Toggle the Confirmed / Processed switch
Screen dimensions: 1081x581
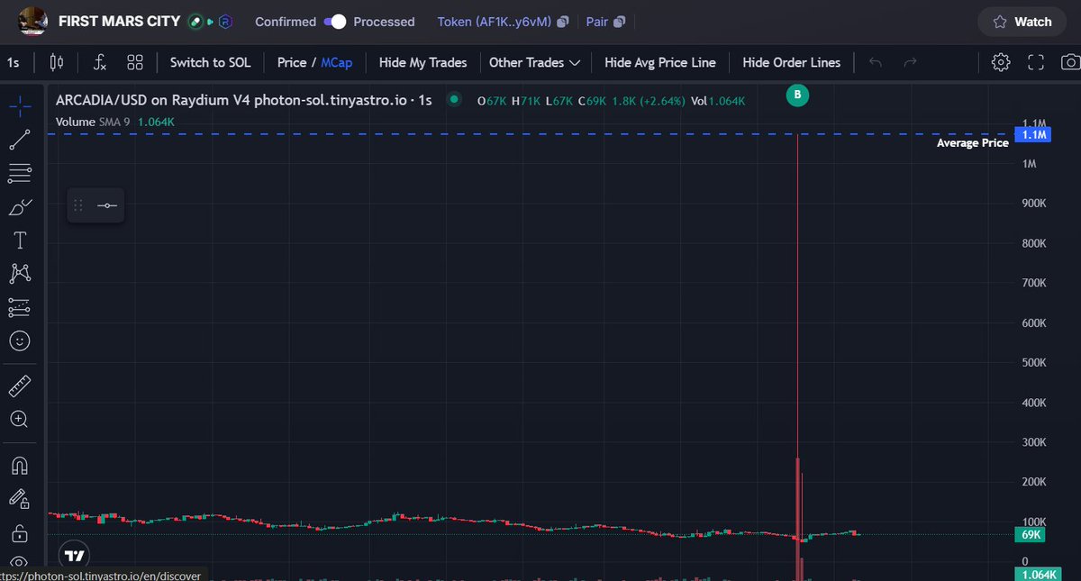(334, 21)
